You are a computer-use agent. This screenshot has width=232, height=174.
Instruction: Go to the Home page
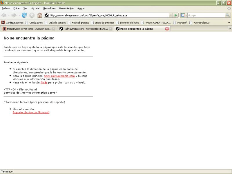39,15
